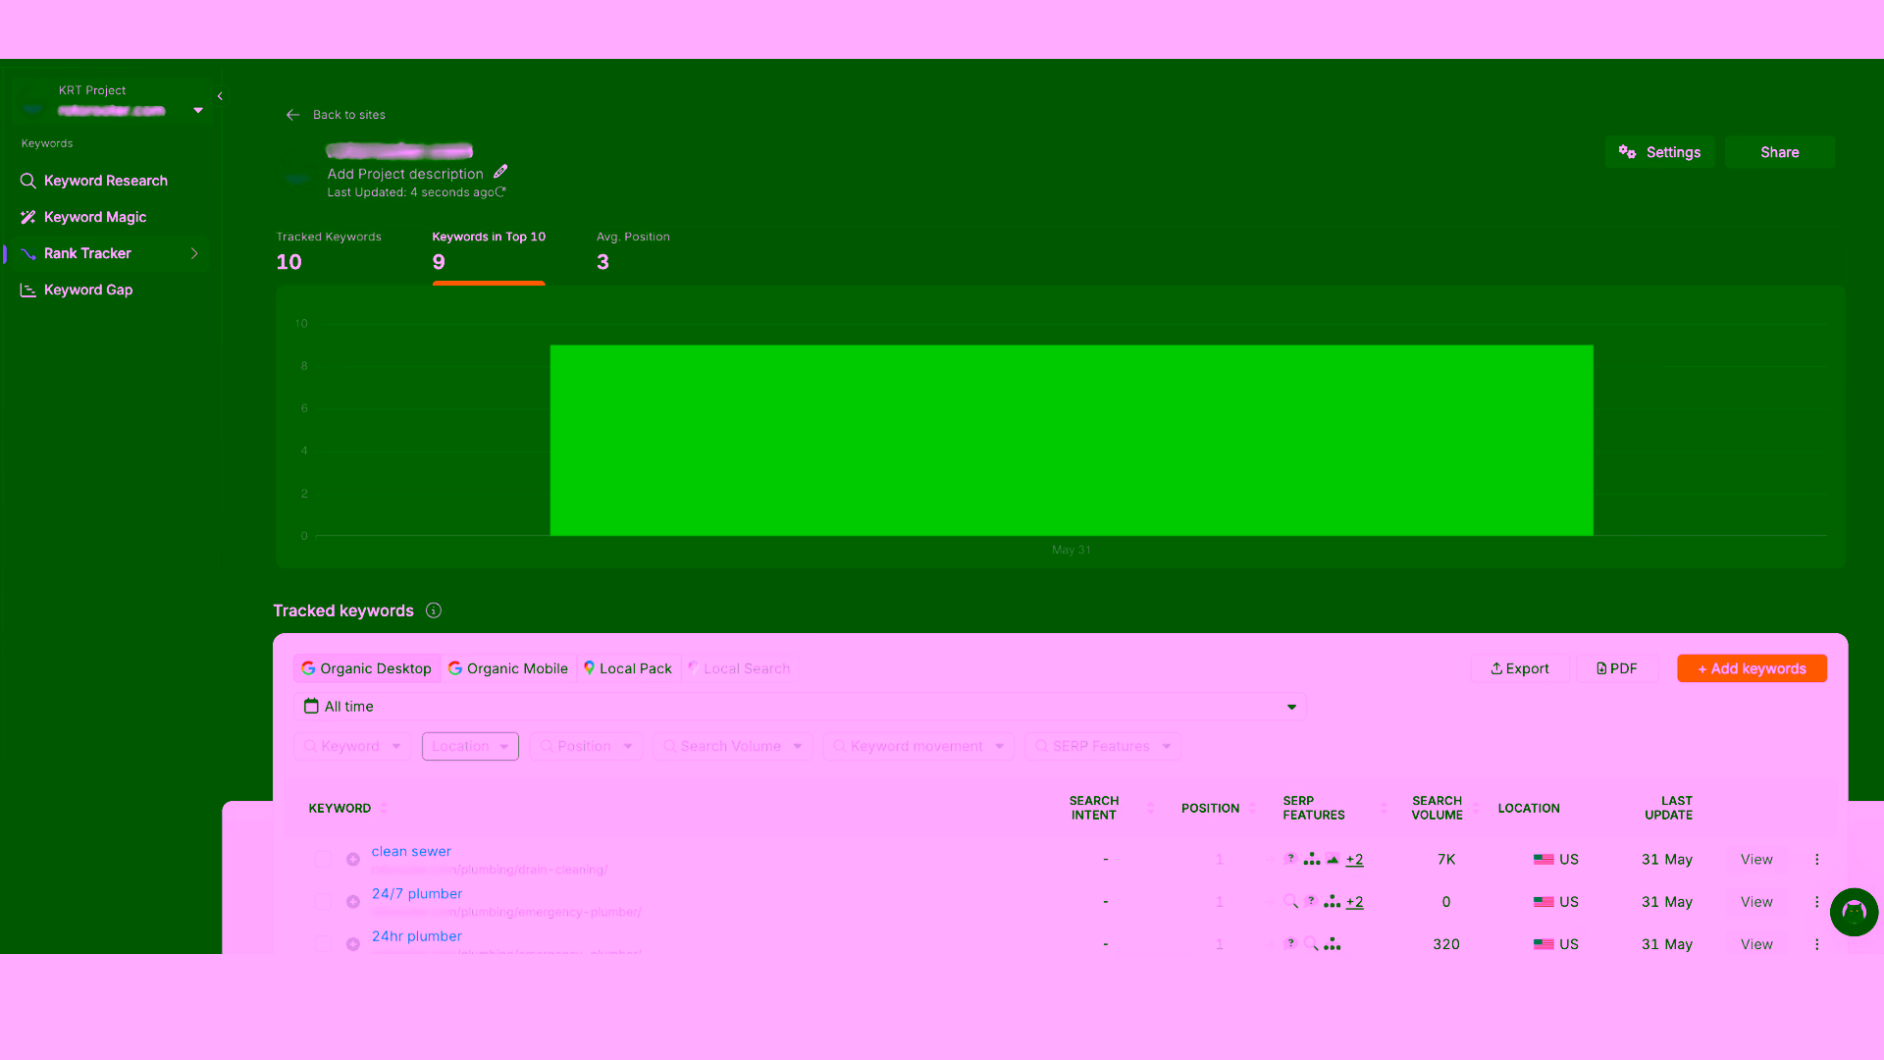Download the PDF report

click(x=1617, y=668)
